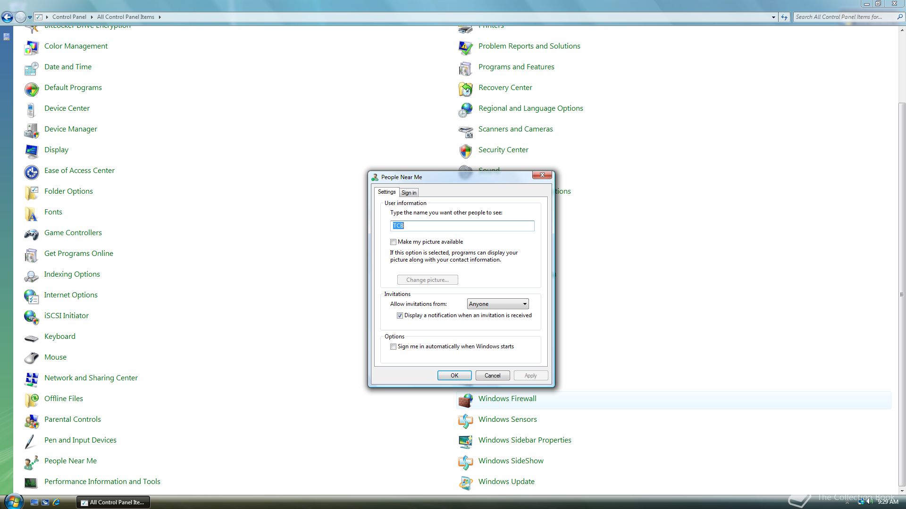Screen dimensions: 906x509
Task: Open Windows Sidebar Properties link
Action: tap(525, 440)
